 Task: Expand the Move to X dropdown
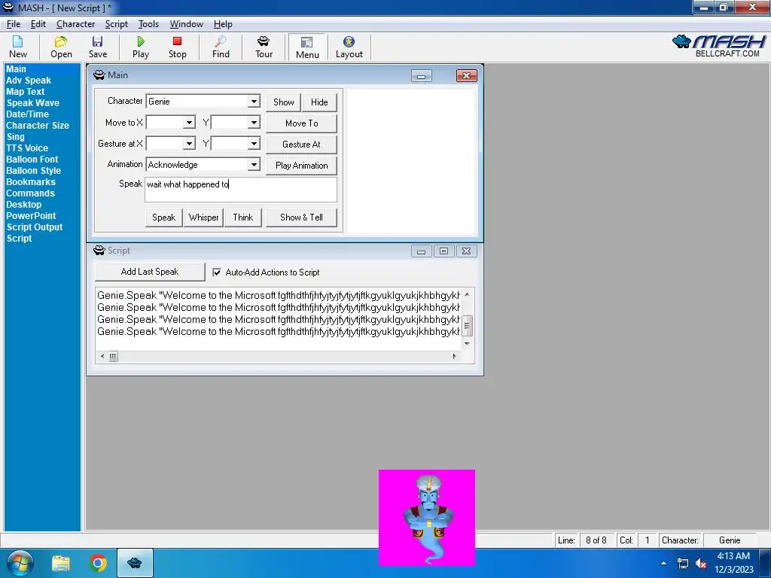(189, 123)
